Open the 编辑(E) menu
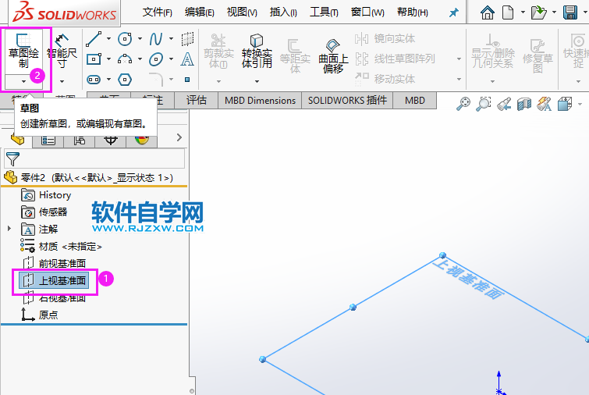The height and width of the screenshot is (395, 589). point(200,12)
